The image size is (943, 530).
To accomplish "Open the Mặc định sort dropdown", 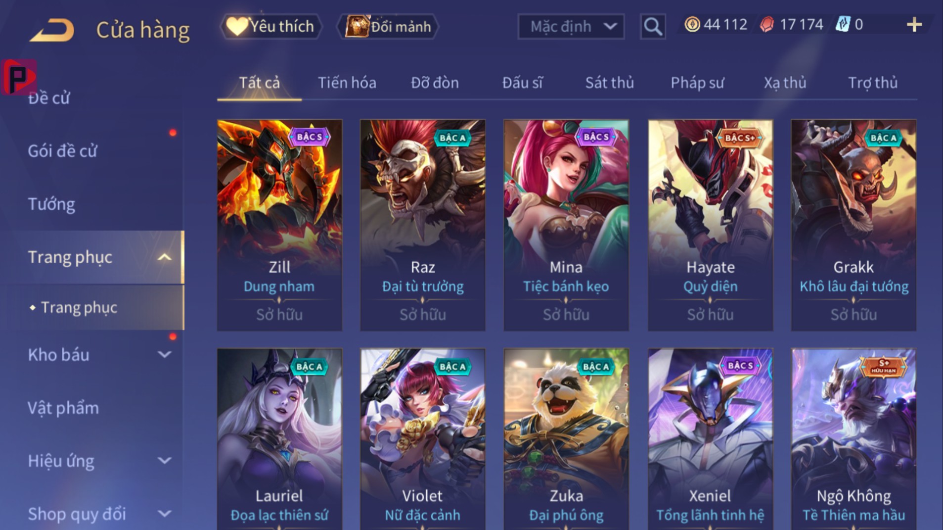I will (571, 26).
